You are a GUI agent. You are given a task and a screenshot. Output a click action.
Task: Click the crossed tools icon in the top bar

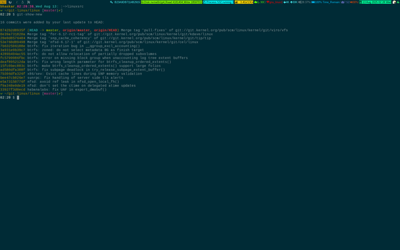(x=28, y=2)
